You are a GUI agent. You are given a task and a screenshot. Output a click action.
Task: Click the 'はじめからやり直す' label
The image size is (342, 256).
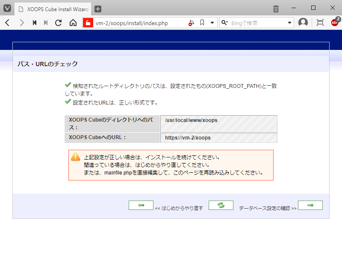pos(182,208)
